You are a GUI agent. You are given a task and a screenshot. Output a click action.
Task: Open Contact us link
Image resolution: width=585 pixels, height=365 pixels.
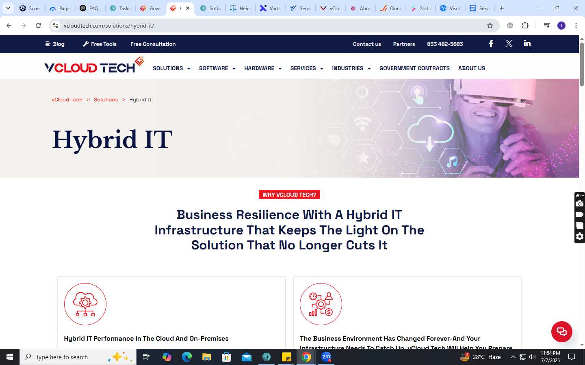[x=367, y=44]
